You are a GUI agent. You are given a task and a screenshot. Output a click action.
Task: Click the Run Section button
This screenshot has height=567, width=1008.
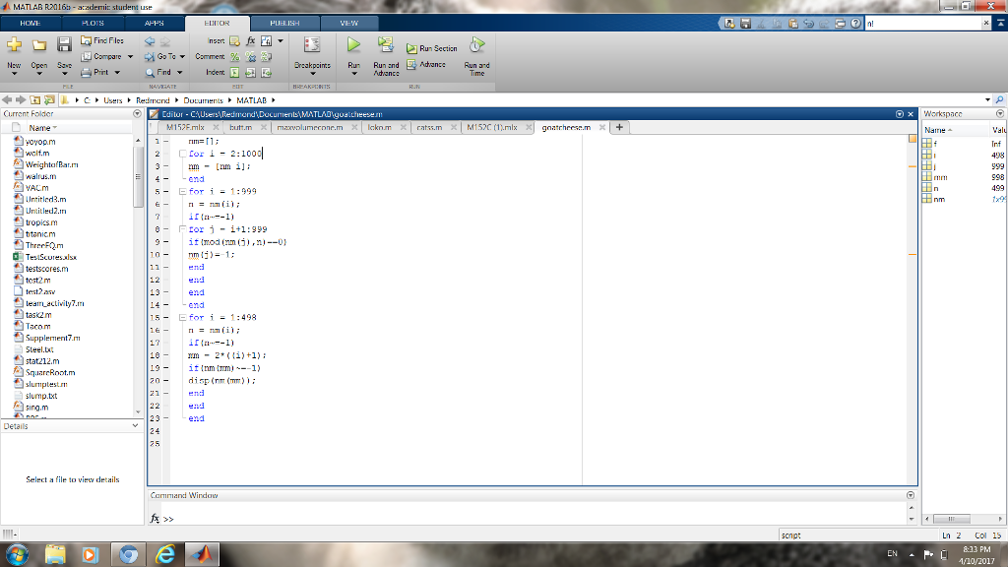(x=432, y=48)
